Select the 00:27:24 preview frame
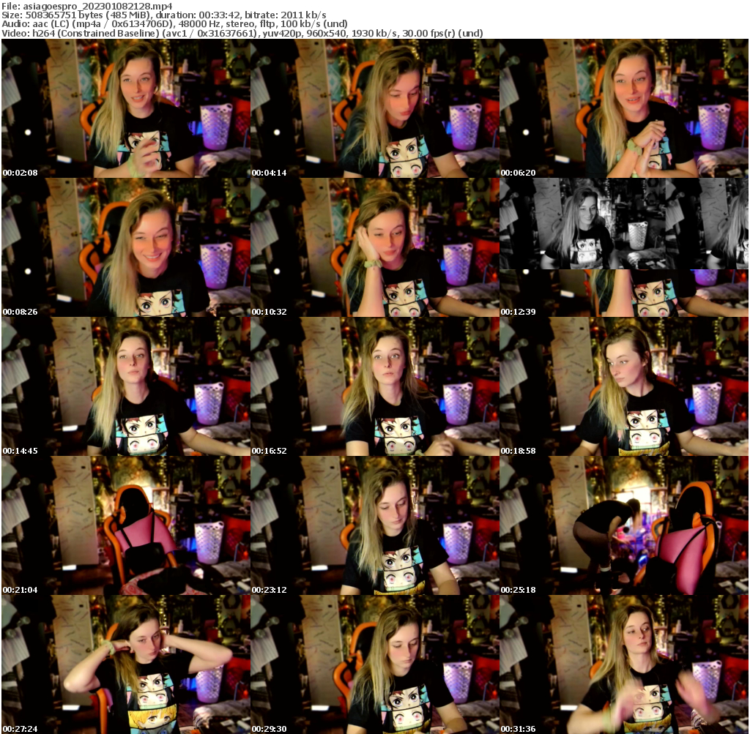Viewport: 750px width, 734px height. pyautogui.click(x=125, y=665)
